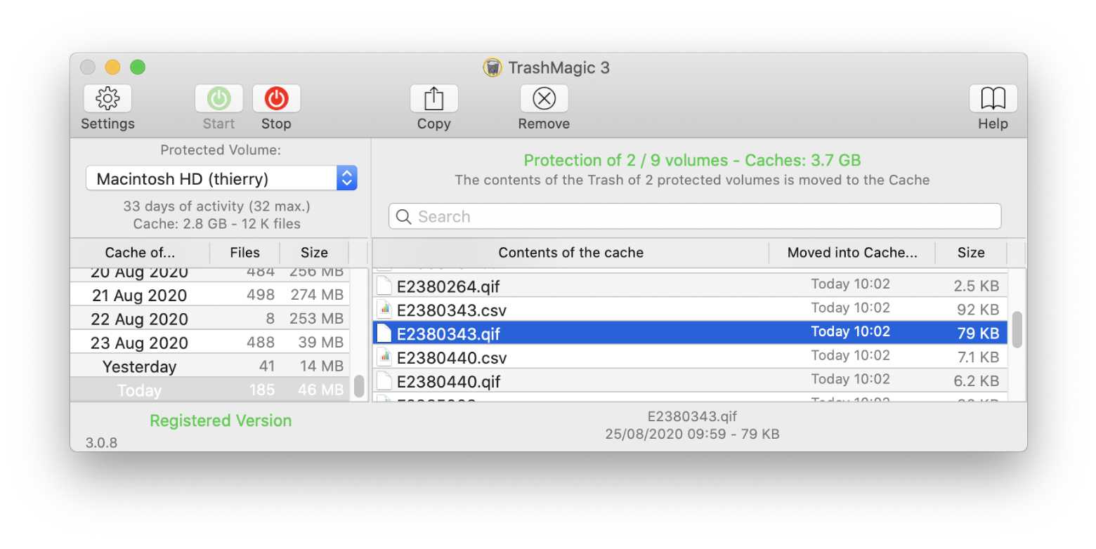Click the 39 MB size value

(321, 343)
